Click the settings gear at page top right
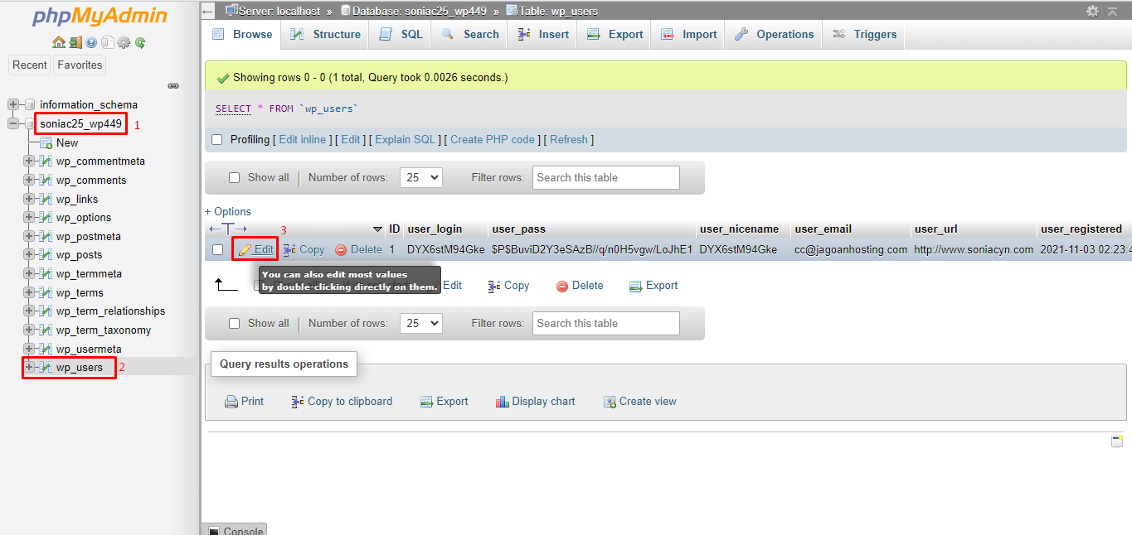 coord(1092,12)
